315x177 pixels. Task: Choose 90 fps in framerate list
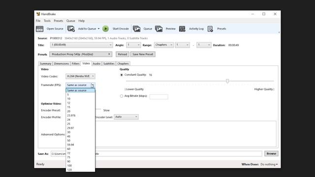coord(80,161)
